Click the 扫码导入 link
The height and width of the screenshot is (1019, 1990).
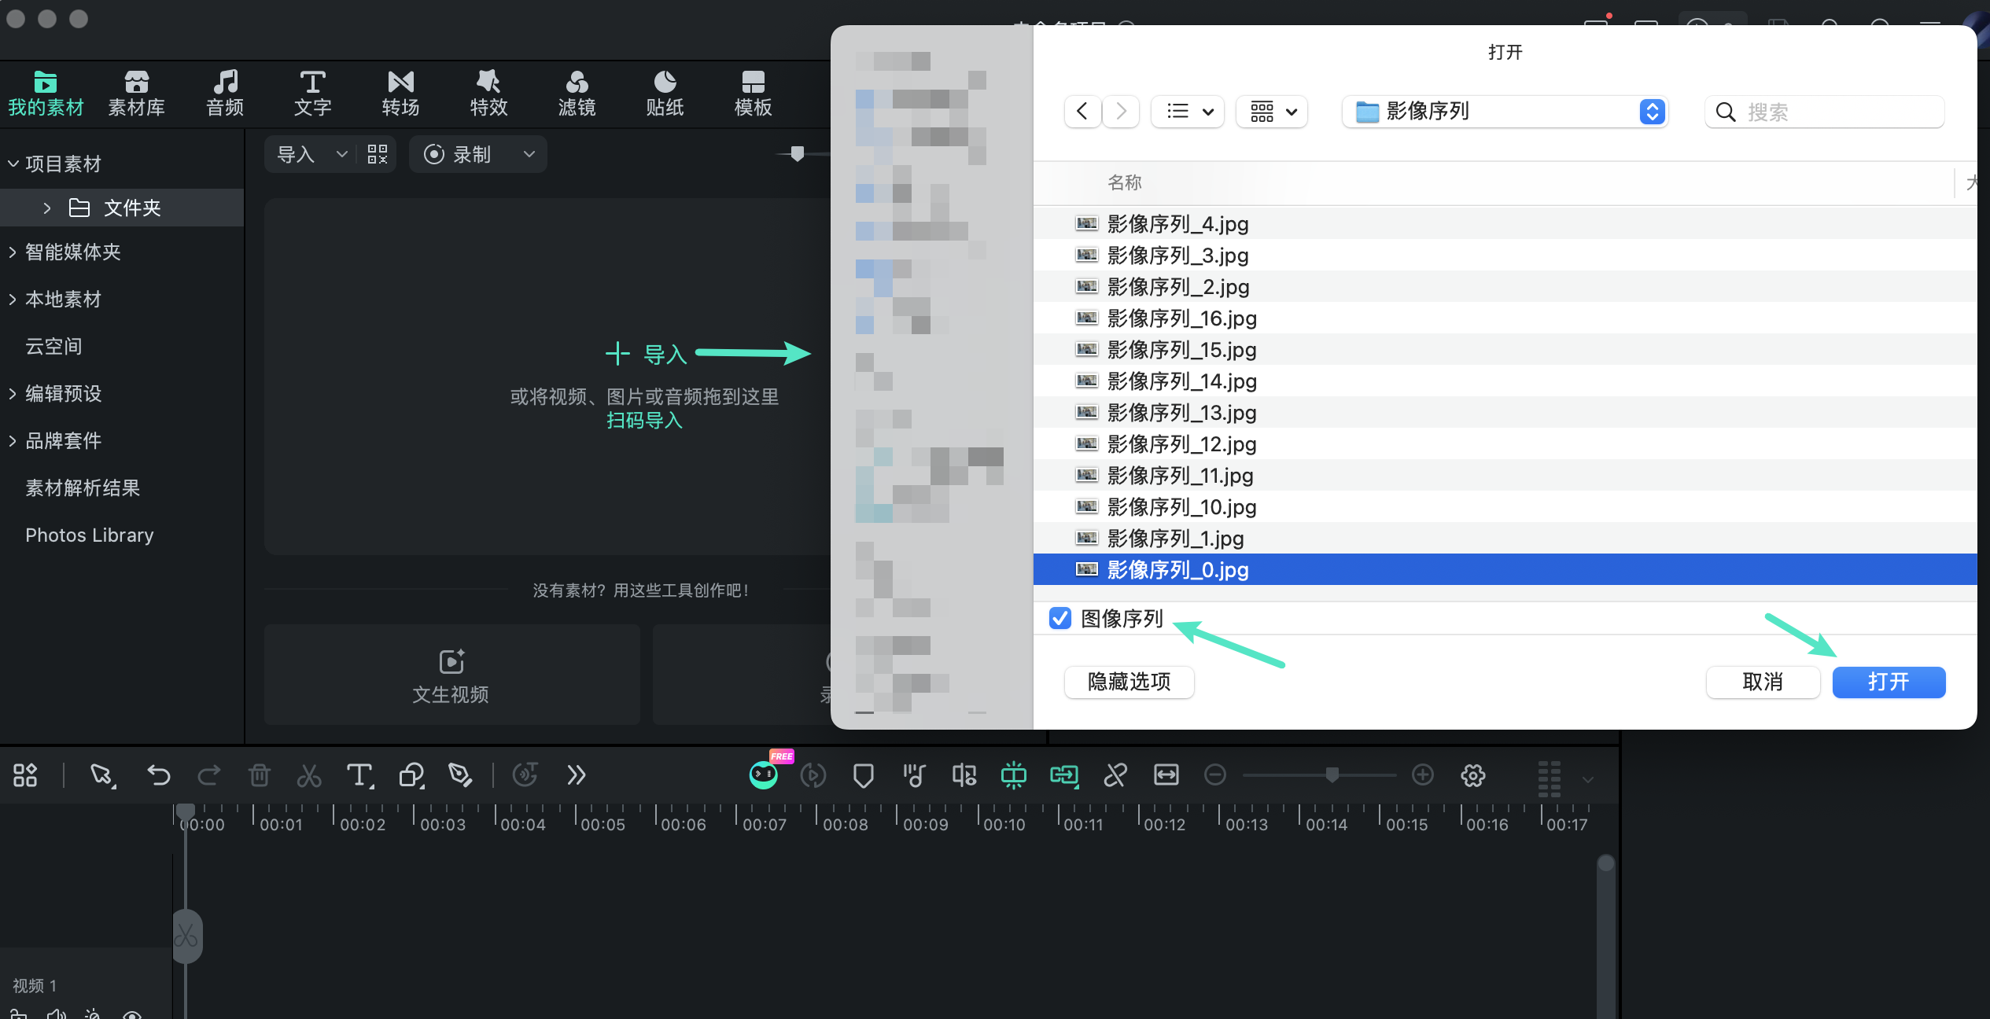(644, 421)
